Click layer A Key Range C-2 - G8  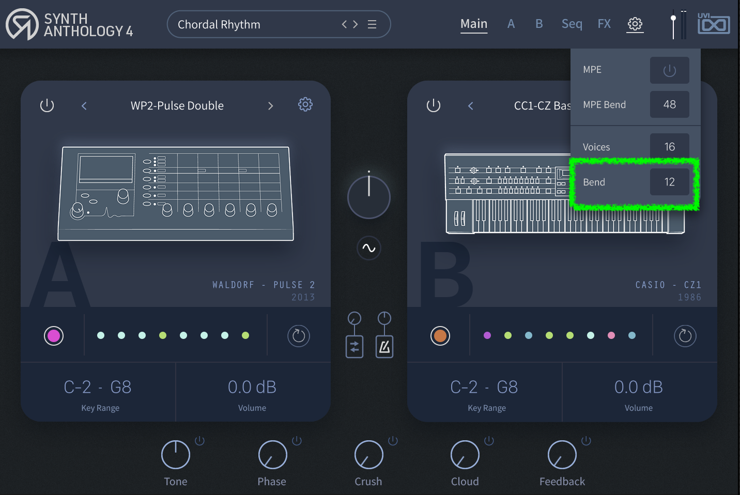98,387
